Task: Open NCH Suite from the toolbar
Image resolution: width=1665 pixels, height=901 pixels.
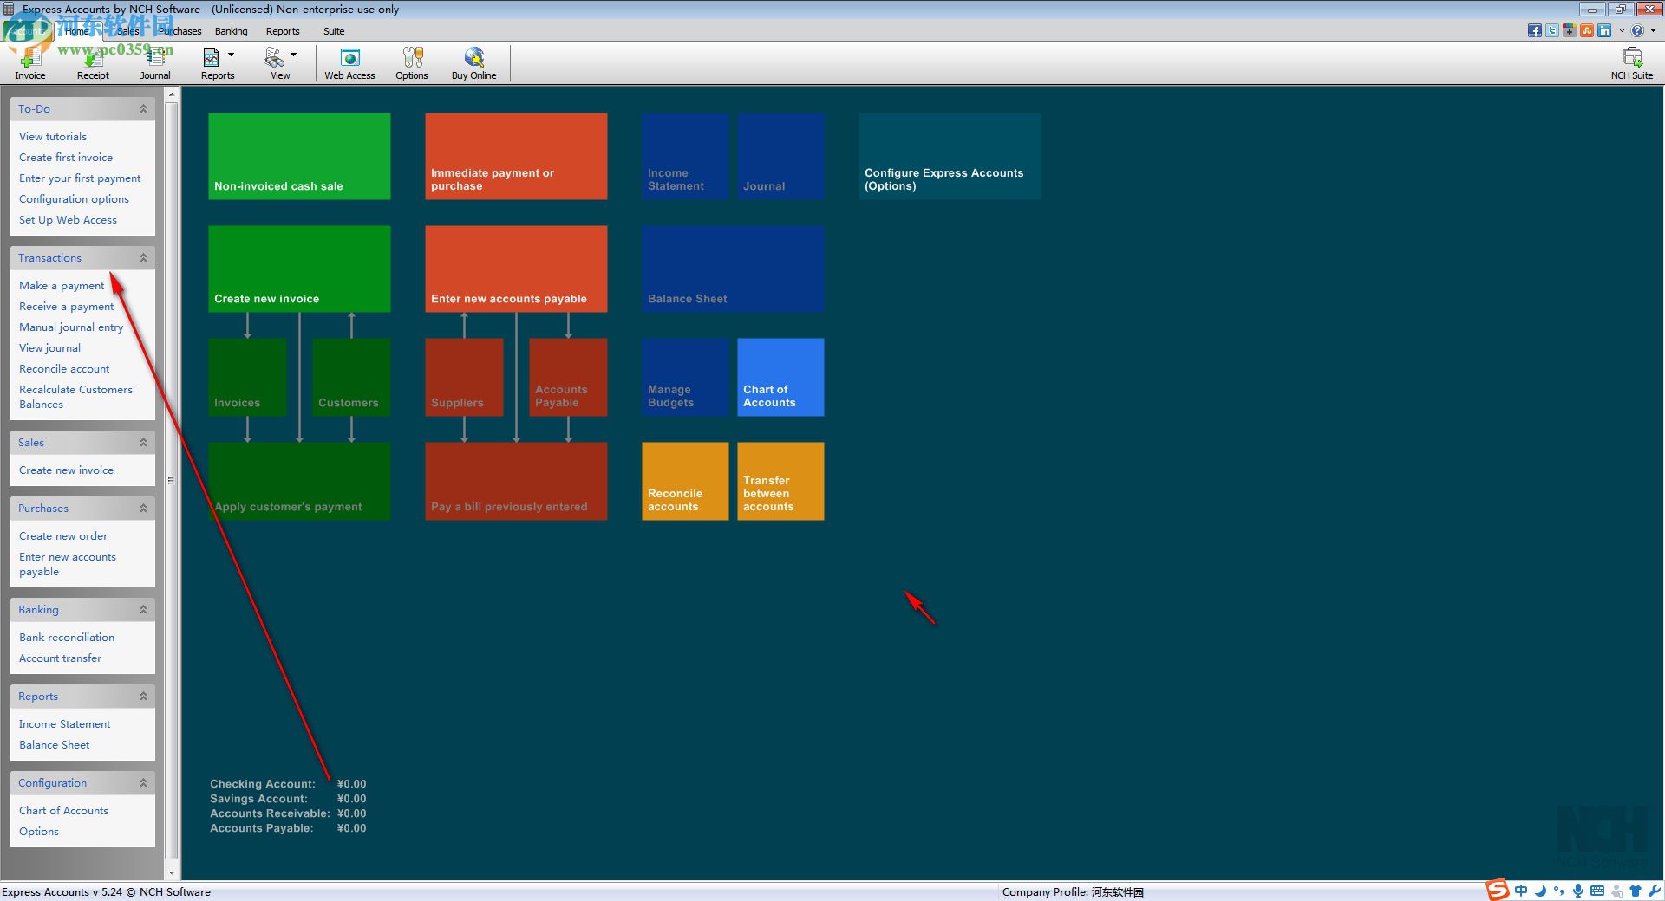Action: click(x=1632, y=63)
